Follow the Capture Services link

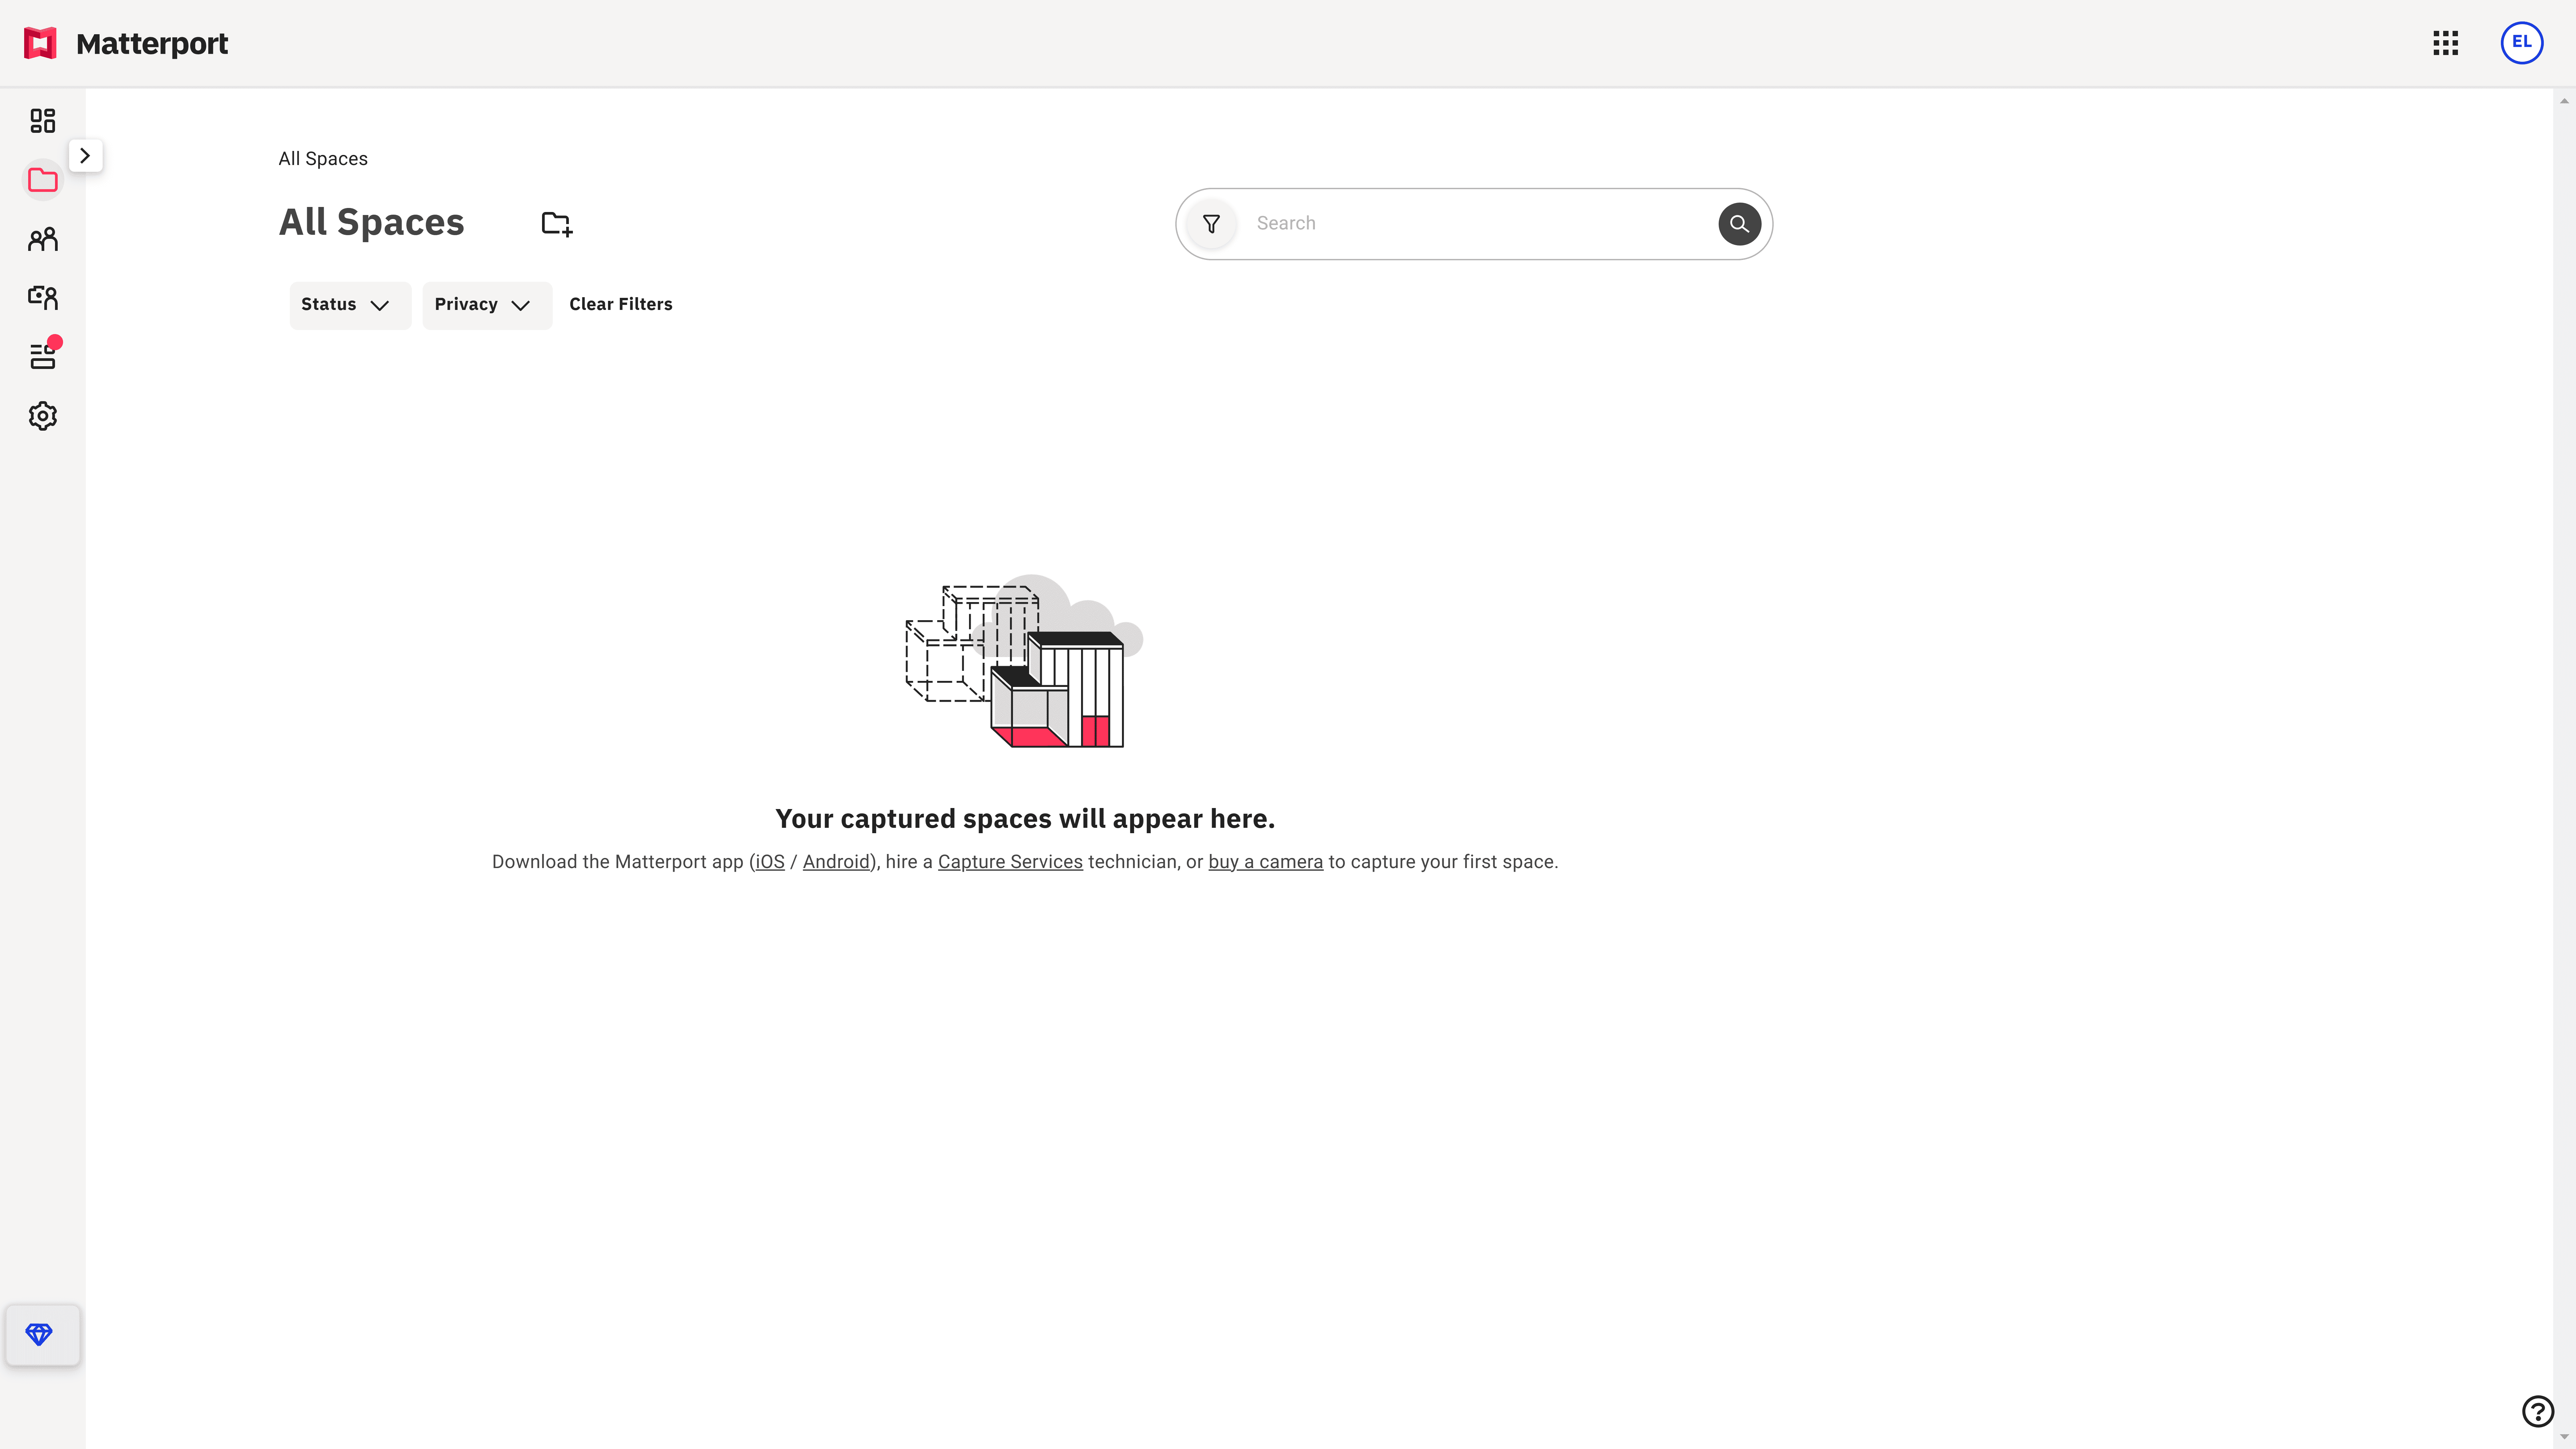click(1010, 862)
